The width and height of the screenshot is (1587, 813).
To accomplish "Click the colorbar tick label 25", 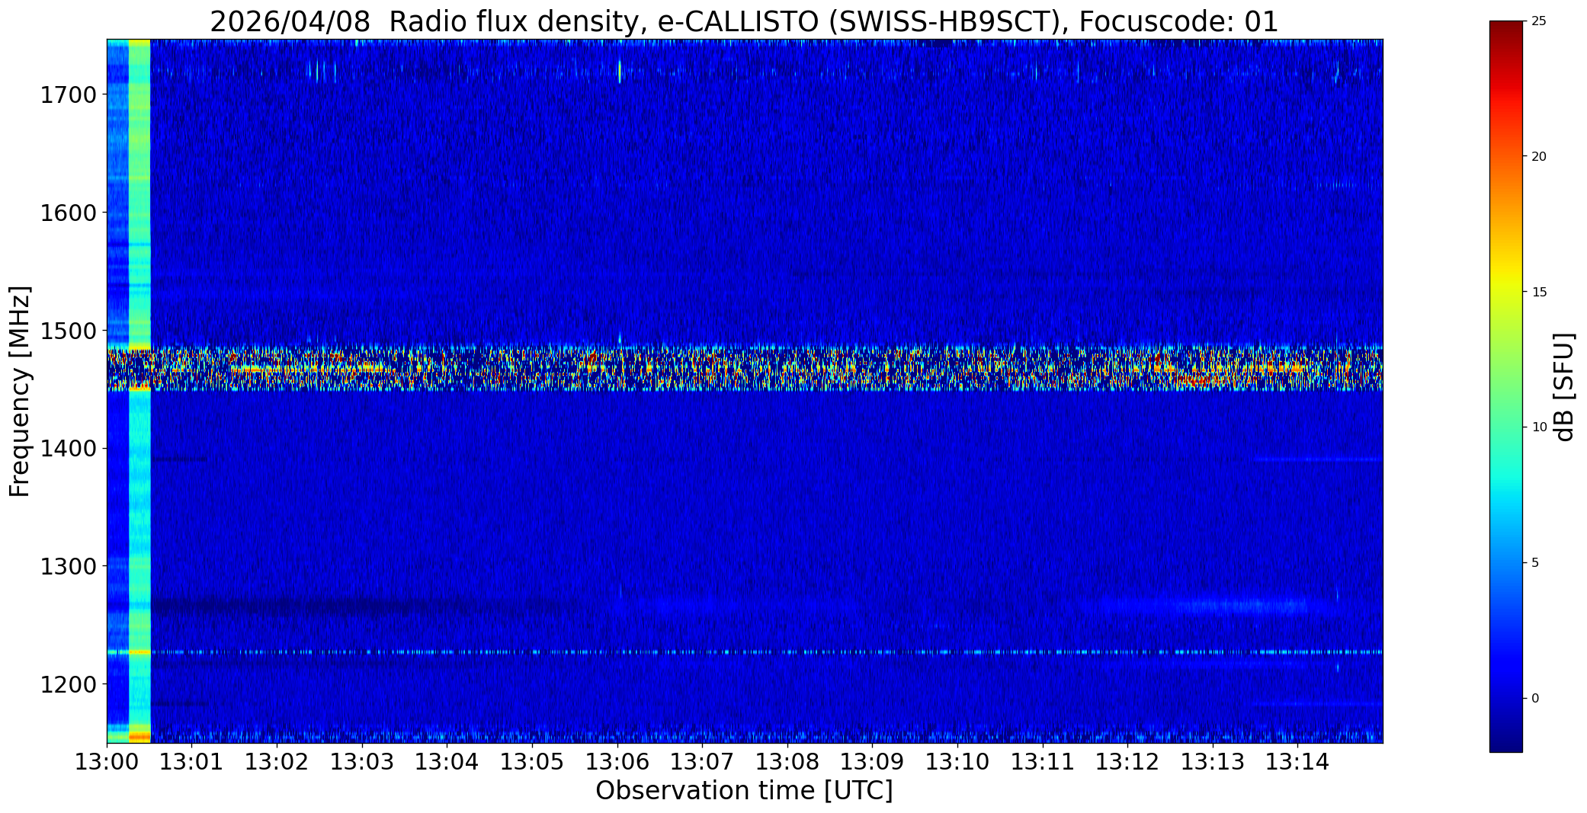I will pyautogui.click(x=1539, y=21).
